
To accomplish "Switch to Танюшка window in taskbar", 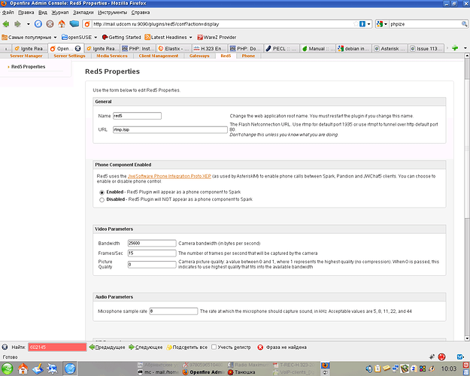I will tap(241, 372).
